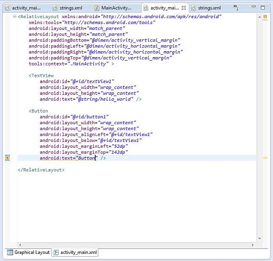Close the active activity_mai... tab
Image resolution: width=273 pixels, height=261 pixels.
184,8
